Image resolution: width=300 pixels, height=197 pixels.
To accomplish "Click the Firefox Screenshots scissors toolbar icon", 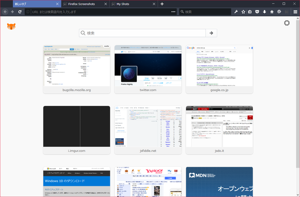I will click(286, 12).
